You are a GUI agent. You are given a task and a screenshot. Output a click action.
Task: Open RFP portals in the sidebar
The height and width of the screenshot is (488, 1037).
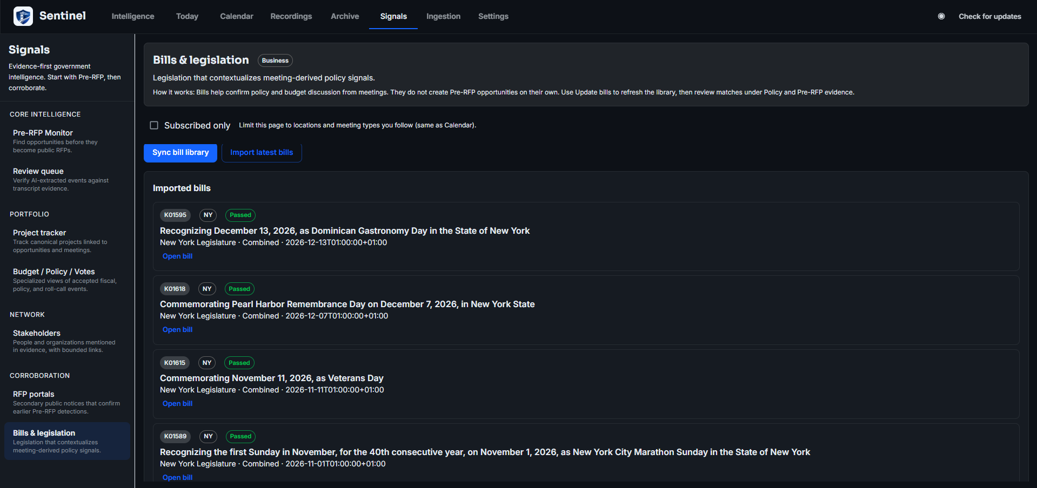(68, 402)
